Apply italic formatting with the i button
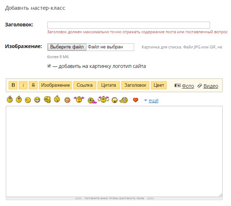Screen dimensions: 231x206 click(23, 85)
